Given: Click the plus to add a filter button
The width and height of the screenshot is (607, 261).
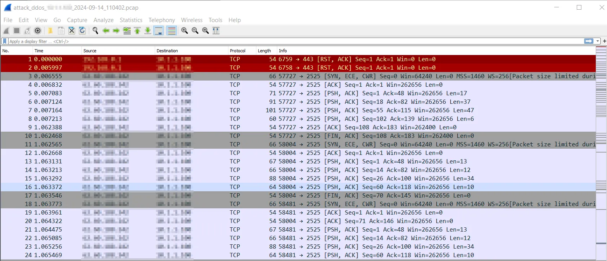Looking at the screenshot, I should coord(604,41).
